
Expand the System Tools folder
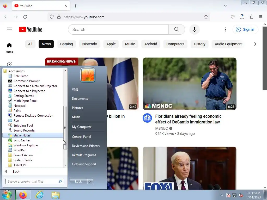[x=22, y=160]
